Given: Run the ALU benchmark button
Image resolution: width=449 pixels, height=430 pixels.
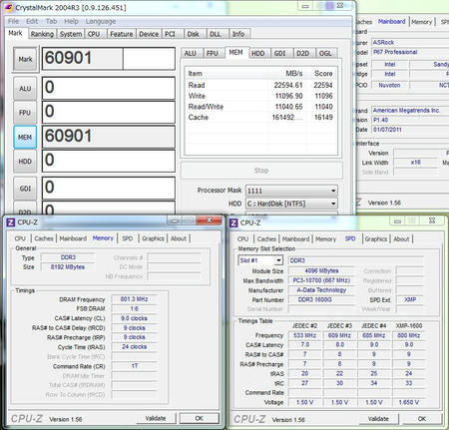Looking at the screenshot, I should (25, 89).
